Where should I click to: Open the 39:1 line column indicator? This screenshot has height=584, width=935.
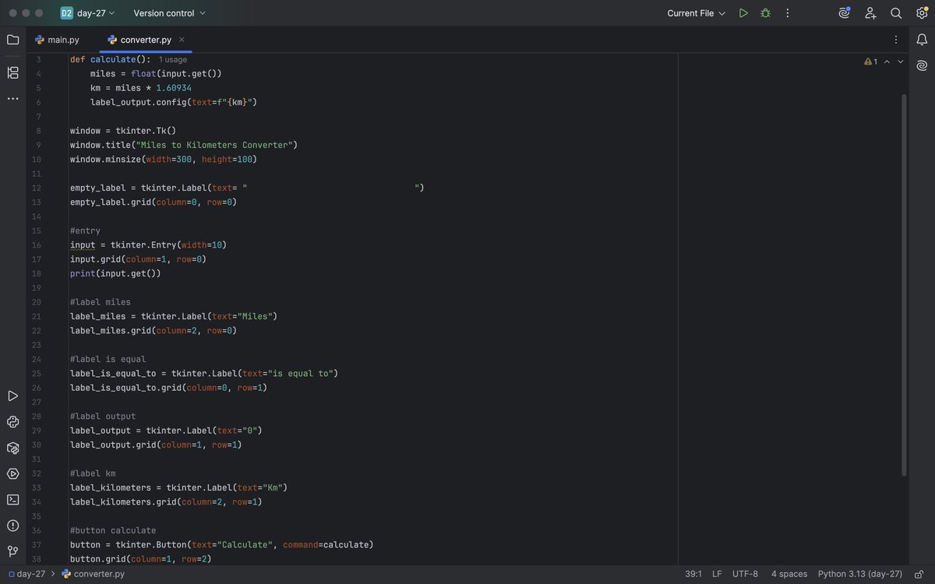(x=693, y=574)
